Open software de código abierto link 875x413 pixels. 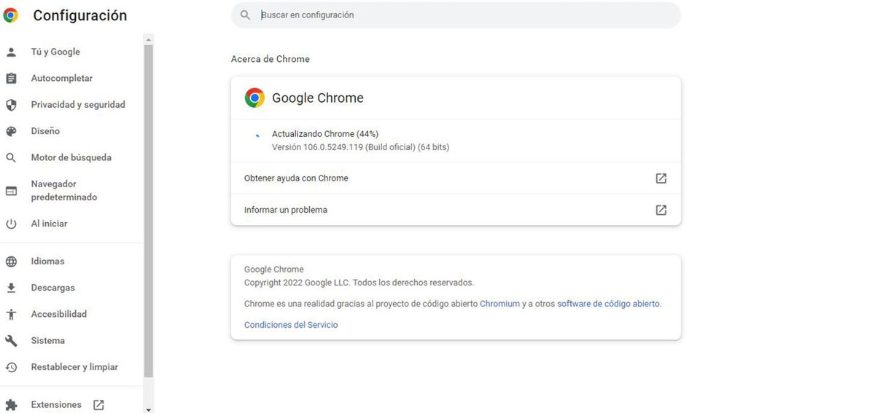[608, 304]
